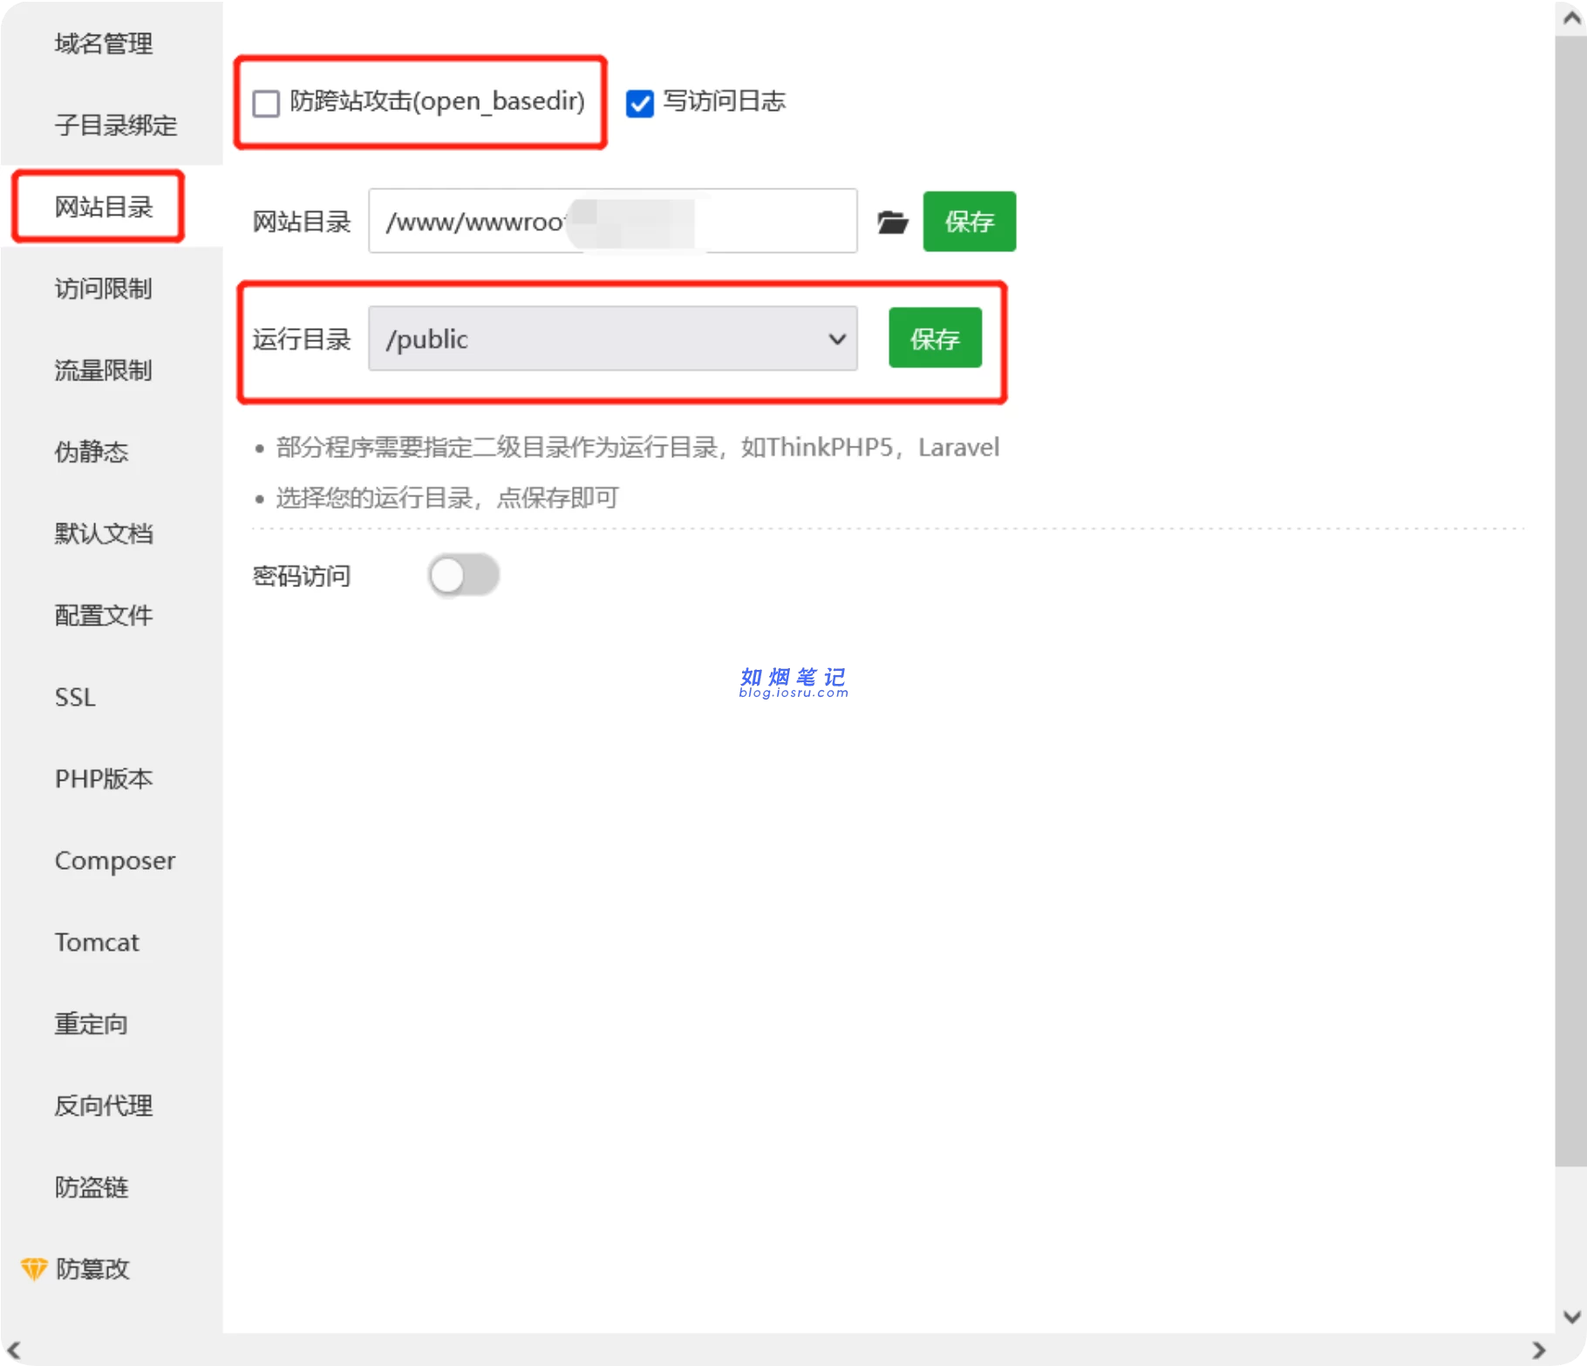Uncheck the 写访问日志 checkbox

click(x=640, y=103)
